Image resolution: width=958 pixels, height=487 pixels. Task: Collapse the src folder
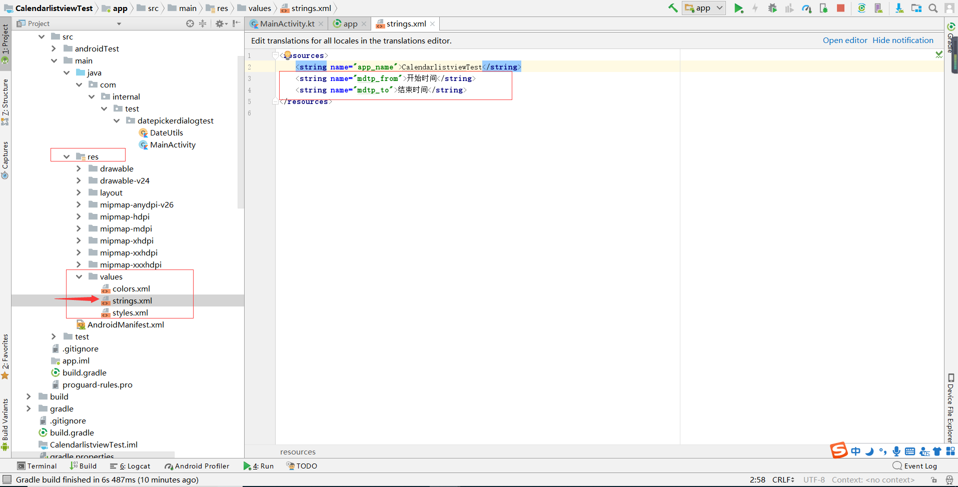(42, 36)
